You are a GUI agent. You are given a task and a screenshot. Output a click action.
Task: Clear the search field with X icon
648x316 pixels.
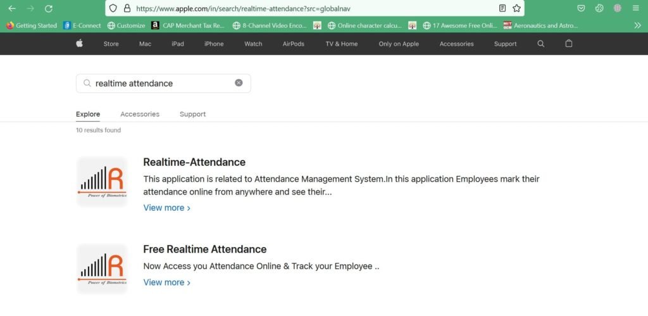(239, 83)
